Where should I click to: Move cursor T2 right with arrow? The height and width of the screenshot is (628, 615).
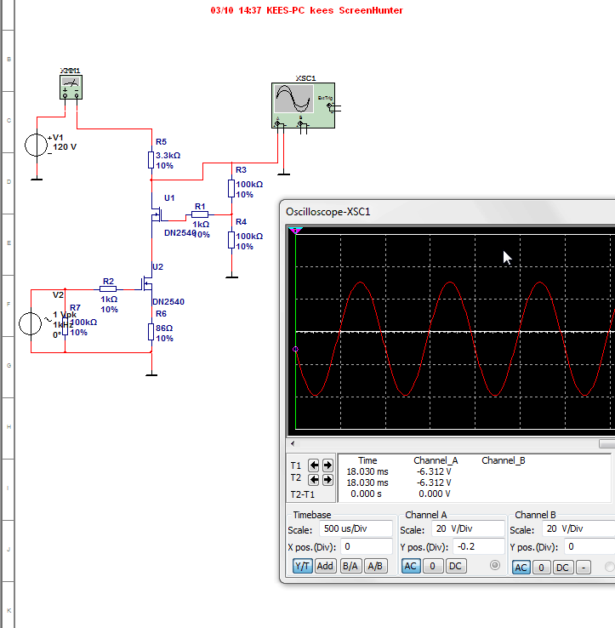pyautogui.click(x=327, y=479)
